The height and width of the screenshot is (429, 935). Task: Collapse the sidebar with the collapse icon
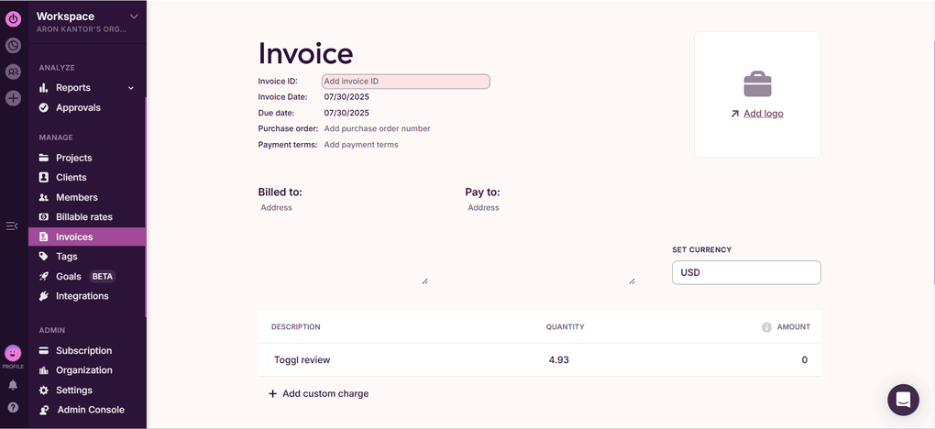coord(12,225)
